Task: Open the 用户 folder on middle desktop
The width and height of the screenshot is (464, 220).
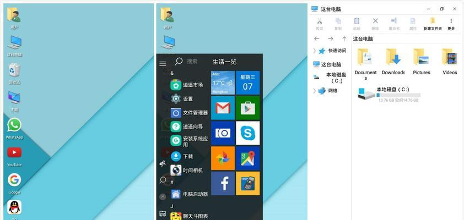Action: click(168, 15)
